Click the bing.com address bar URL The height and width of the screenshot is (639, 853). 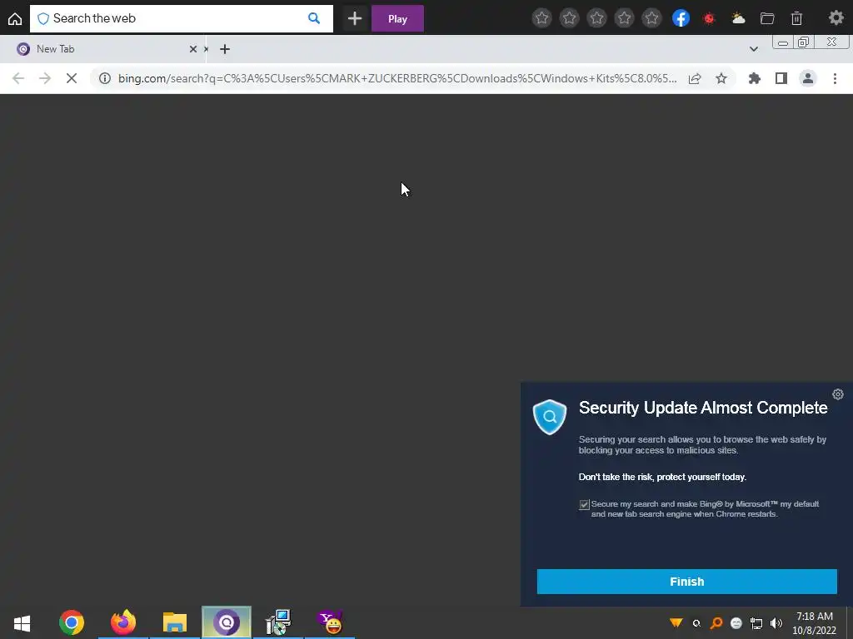tap(397, 78)
